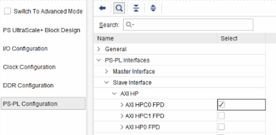Select the Slave Interface row label
Screen dimensions: 276x135
pyautogui.click(x=132, y=83)
